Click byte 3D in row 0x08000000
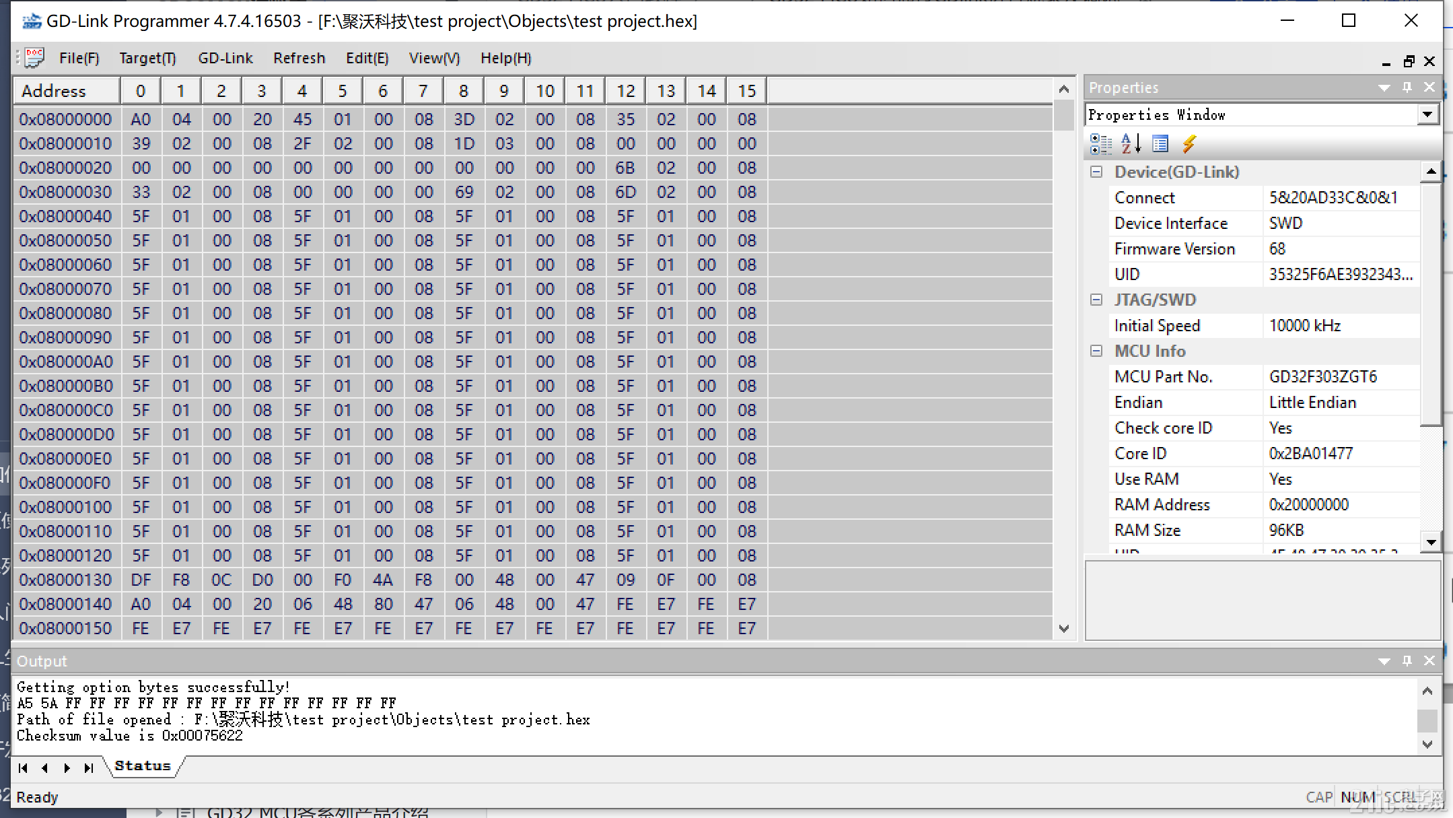The image size is (1453, 818). (464, 119)
